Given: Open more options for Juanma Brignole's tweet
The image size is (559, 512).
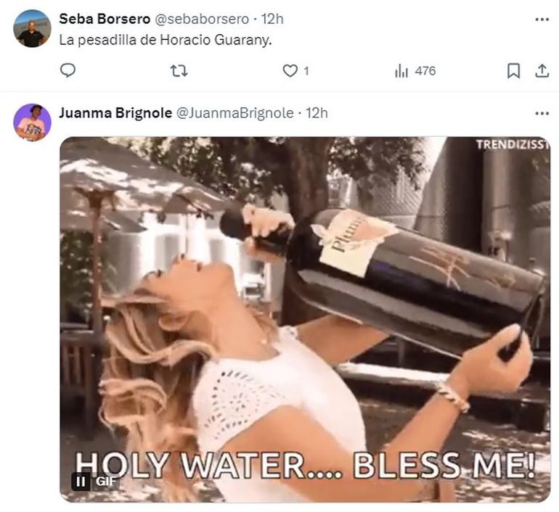Looking at the screenshot, I should point(542,113).
